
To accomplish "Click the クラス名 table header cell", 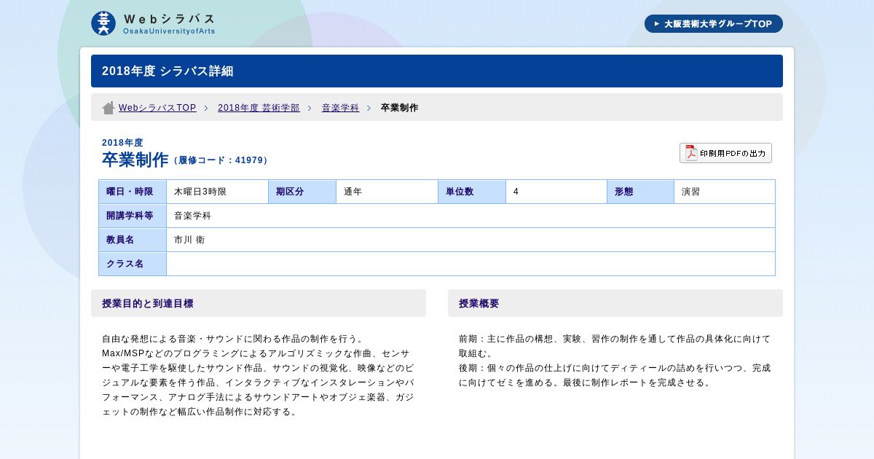I will pyautogui.click(x=133, y=264).
